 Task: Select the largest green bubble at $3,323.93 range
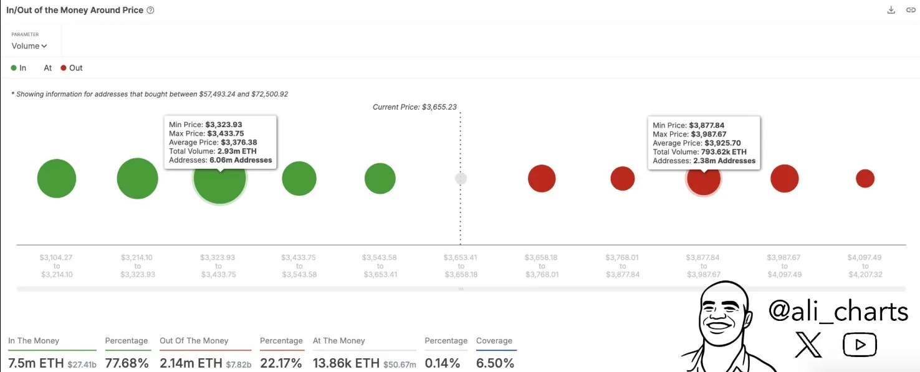pyautogui.click(x=219, y=178)
